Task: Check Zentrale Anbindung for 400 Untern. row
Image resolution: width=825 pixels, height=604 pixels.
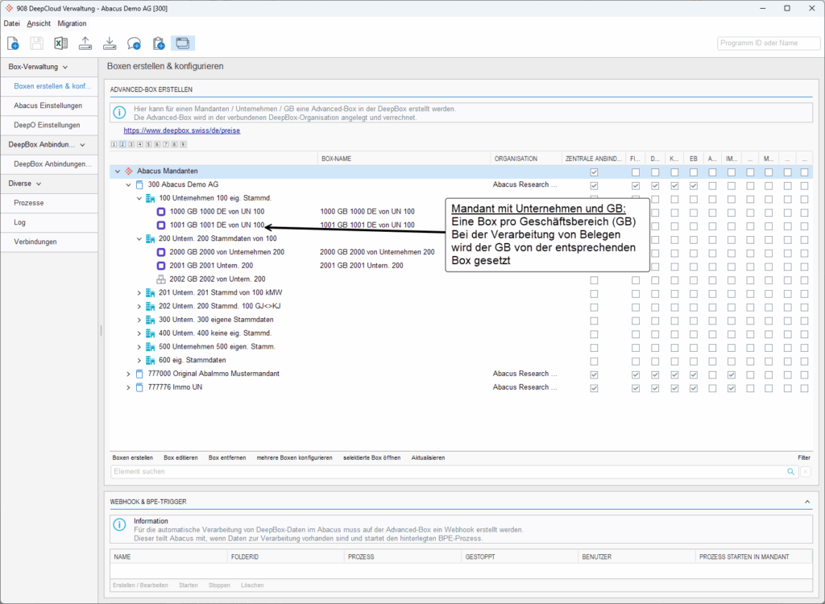Action: click(x=595, y=333)
